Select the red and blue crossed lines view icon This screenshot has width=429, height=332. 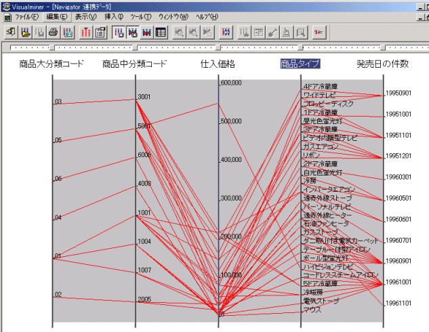pyautogui.click(x=147, y=33)
